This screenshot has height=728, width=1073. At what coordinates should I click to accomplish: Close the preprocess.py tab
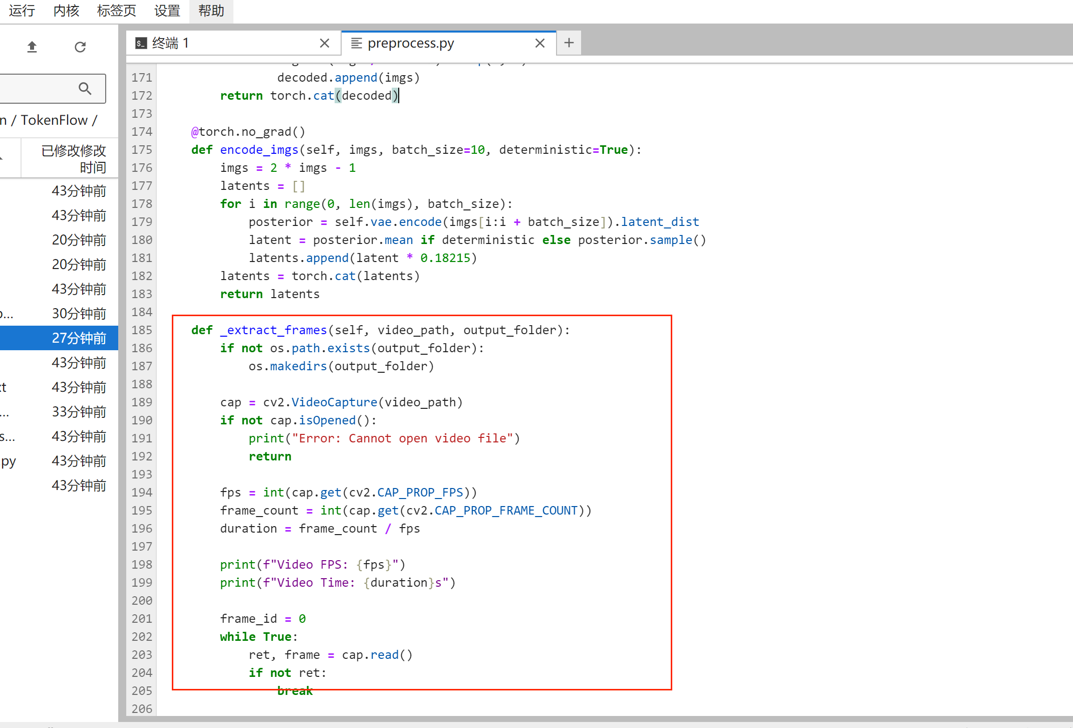(540, 44)
